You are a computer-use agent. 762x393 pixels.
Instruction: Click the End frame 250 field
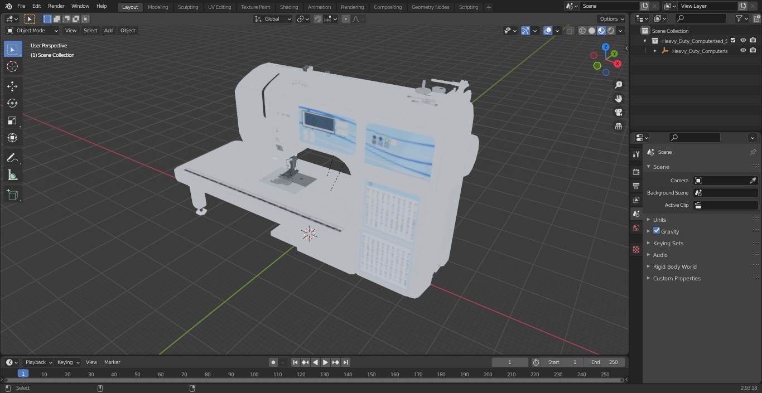point(605,362)
